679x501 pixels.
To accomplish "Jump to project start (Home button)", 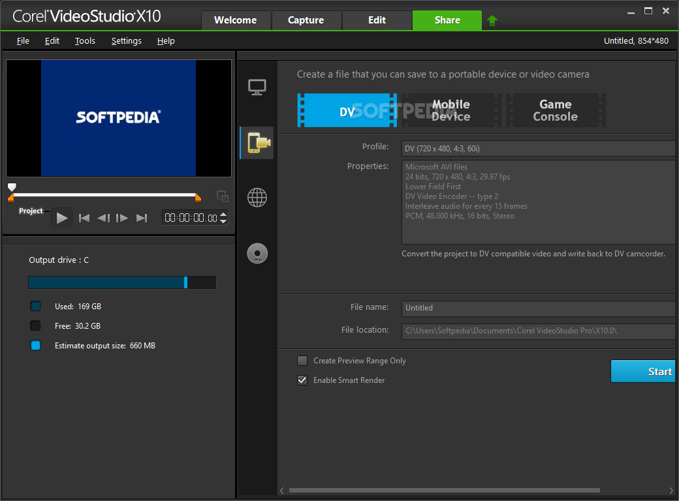I will [x=84, y=218].
